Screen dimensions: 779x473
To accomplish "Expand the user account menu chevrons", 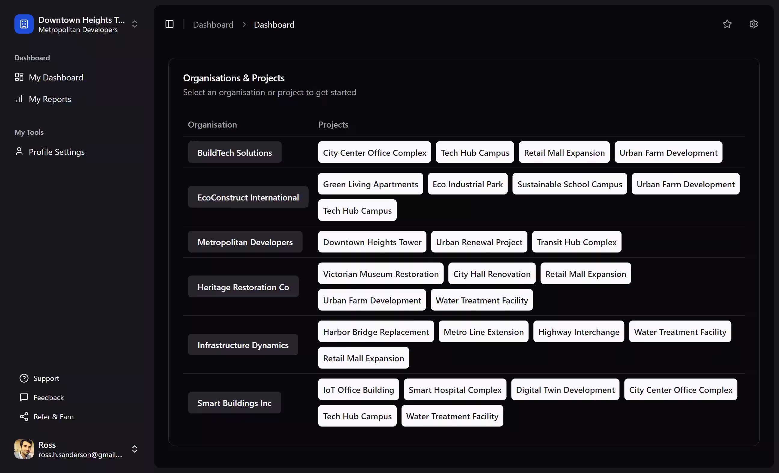I will [134, 449].
